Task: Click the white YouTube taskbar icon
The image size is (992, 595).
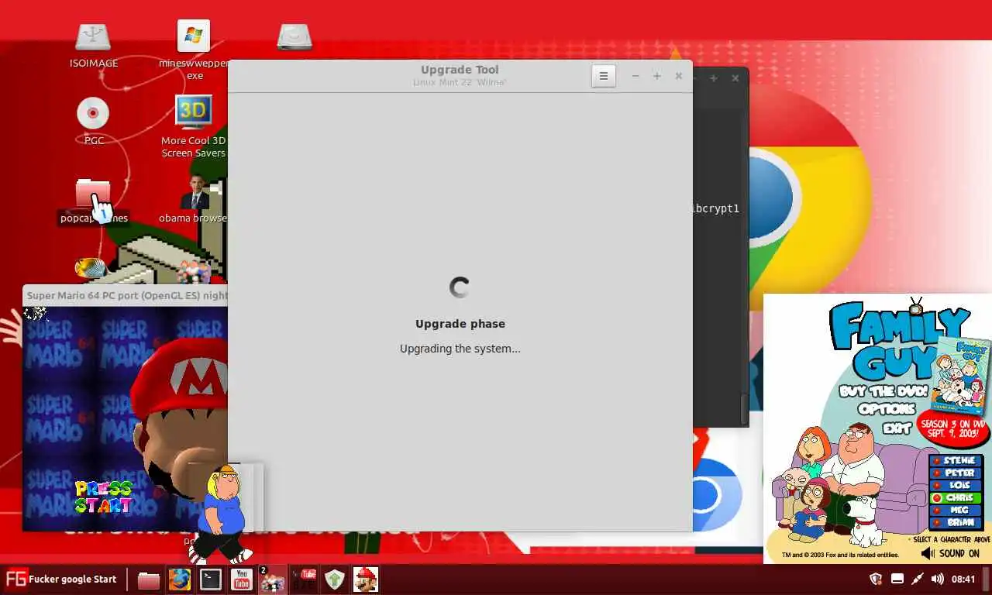Action: 242,580
